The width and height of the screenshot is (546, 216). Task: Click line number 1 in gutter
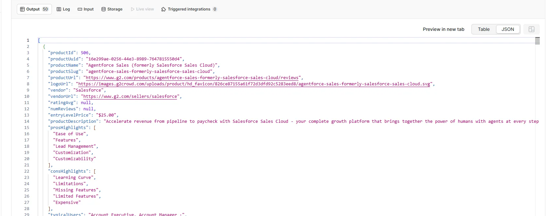[x=28, y=40]
